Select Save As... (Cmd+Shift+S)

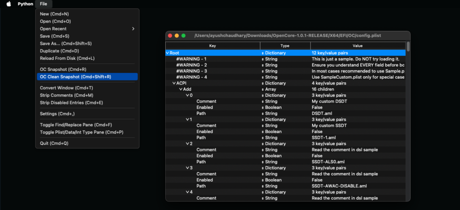point(87,44)
